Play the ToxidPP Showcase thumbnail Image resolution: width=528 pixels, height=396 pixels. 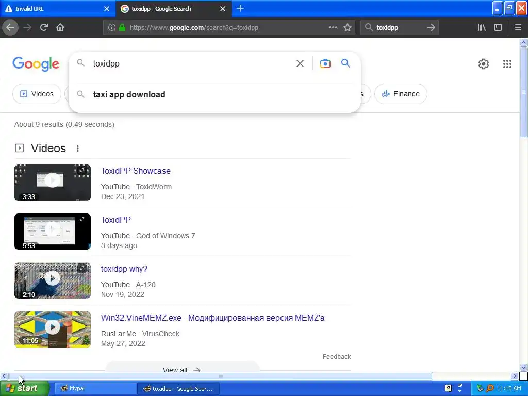[x=53, y=183]
